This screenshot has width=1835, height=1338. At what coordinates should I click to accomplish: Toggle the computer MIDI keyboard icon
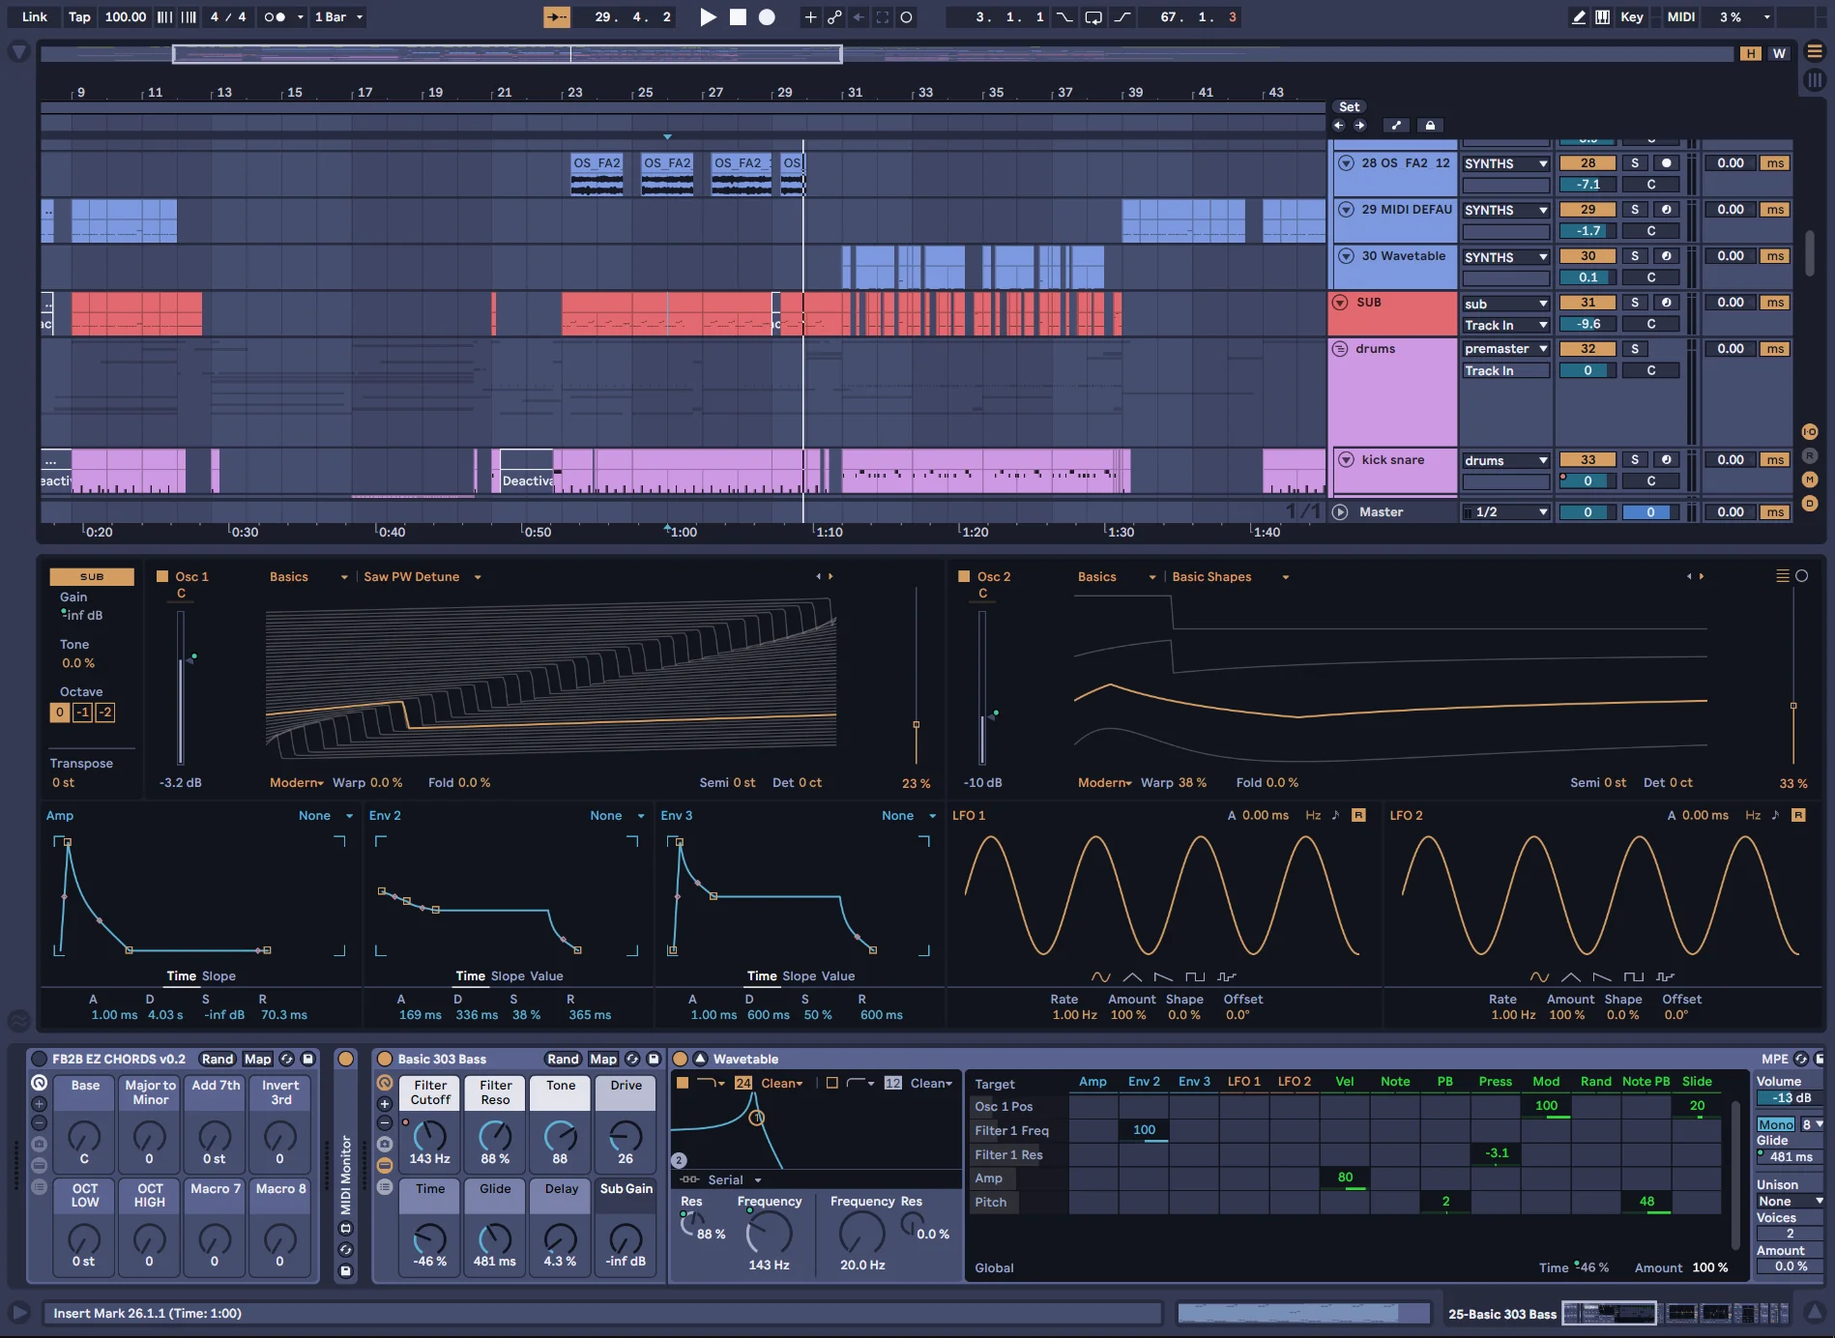pyautogui.click(x=1602, y=16)
